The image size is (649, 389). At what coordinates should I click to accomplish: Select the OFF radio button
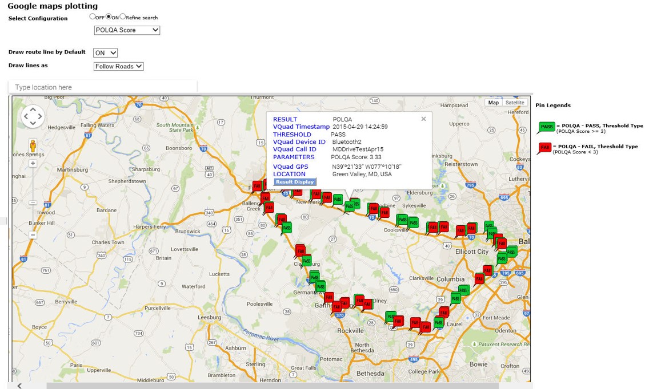point(93,17)
